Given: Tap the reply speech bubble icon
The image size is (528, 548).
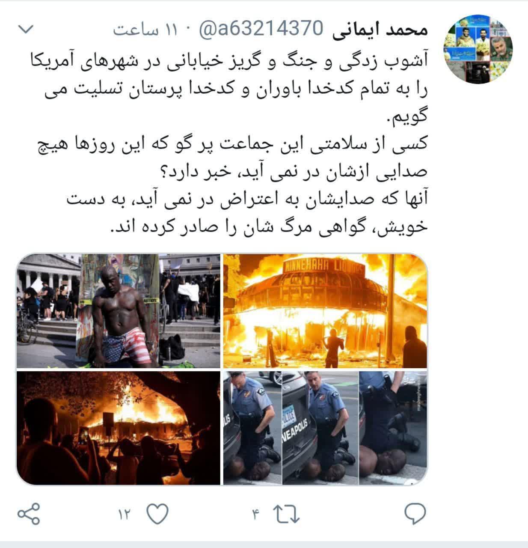Looking at the screenshot, I should click(x=415, y=513).
